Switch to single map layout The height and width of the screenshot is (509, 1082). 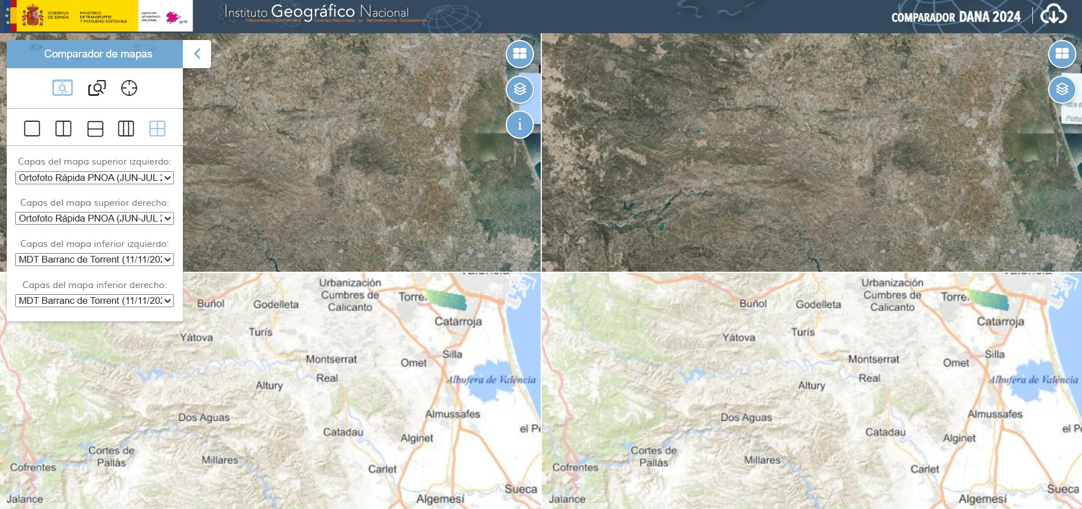pyautogui.click(x=32, y=129)
